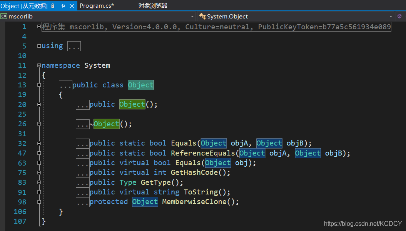Image resolution: width=406 pixels, height=231 pixels.
Task: Click the ellipsis box before public class
Action: click(65, 85)
